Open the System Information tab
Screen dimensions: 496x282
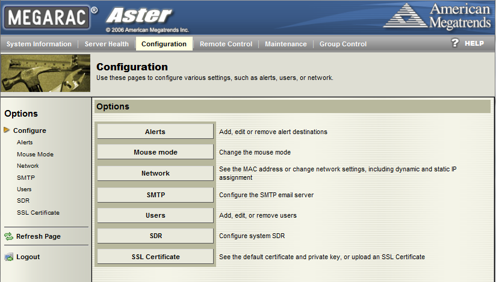(x=39, y=44)
